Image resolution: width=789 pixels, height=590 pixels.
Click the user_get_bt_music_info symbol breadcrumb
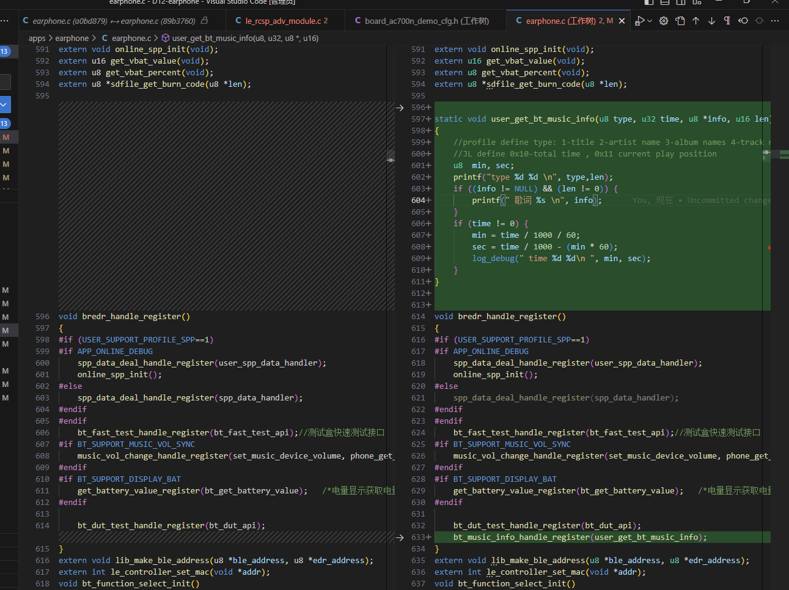pos(245,38)
